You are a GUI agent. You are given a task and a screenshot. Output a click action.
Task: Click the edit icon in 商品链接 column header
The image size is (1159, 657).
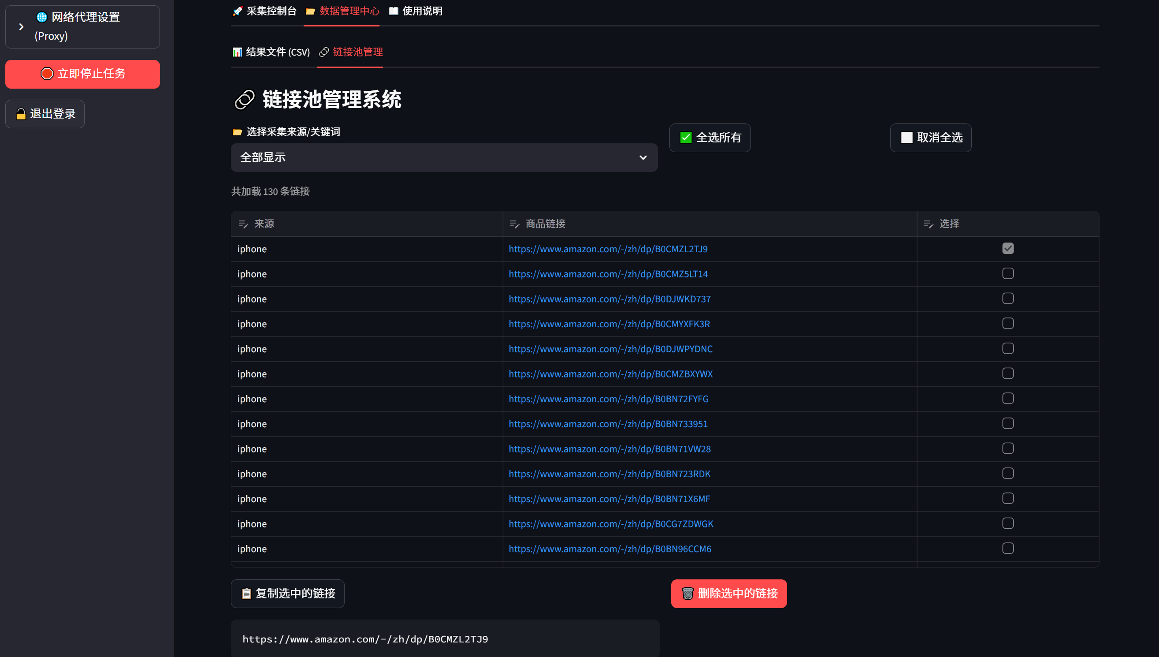[514, 224]
